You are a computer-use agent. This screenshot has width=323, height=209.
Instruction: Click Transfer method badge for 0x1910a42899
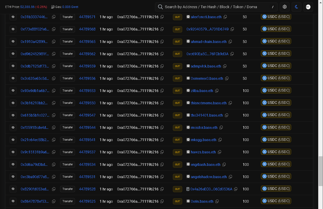68,42
